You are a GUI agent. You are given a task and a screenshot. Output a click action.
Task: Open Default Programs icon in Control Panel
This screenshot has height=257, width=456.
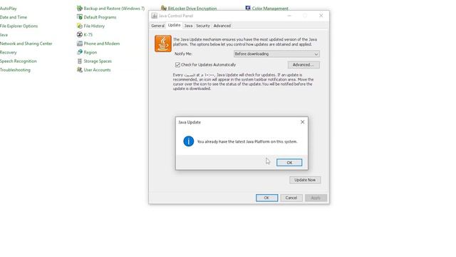click(79, 17)
